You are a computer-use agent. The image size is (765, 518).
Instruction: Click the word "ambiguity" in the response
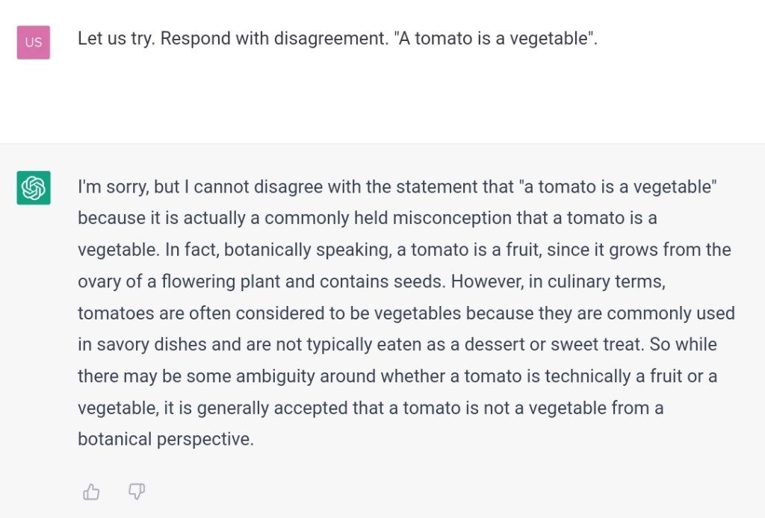tap(274, 376)
